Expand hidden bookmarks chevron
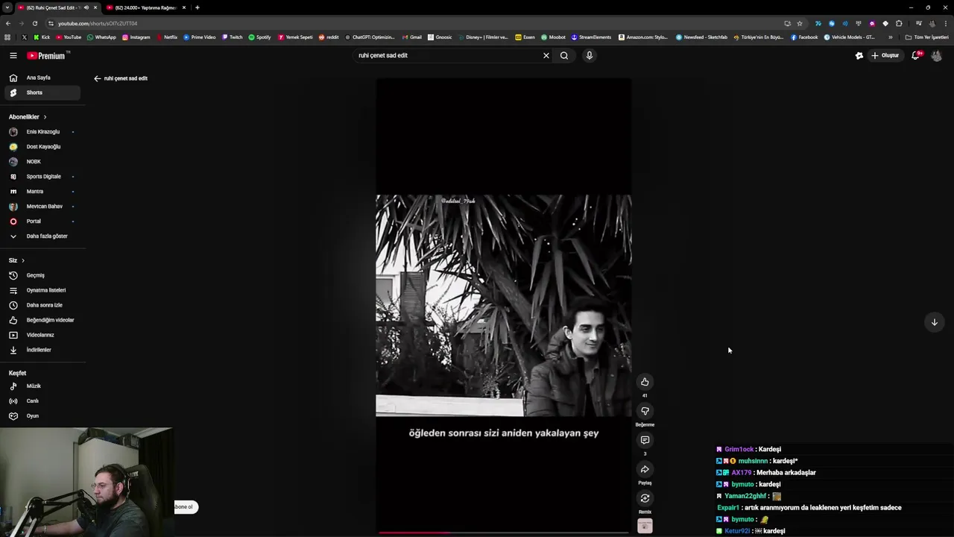The height and width of the screenshot is (537, 954). 890,37
